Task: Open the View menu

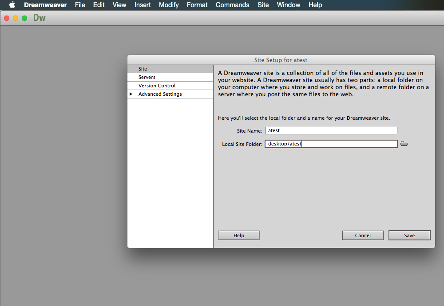Action: coord(119,5)
